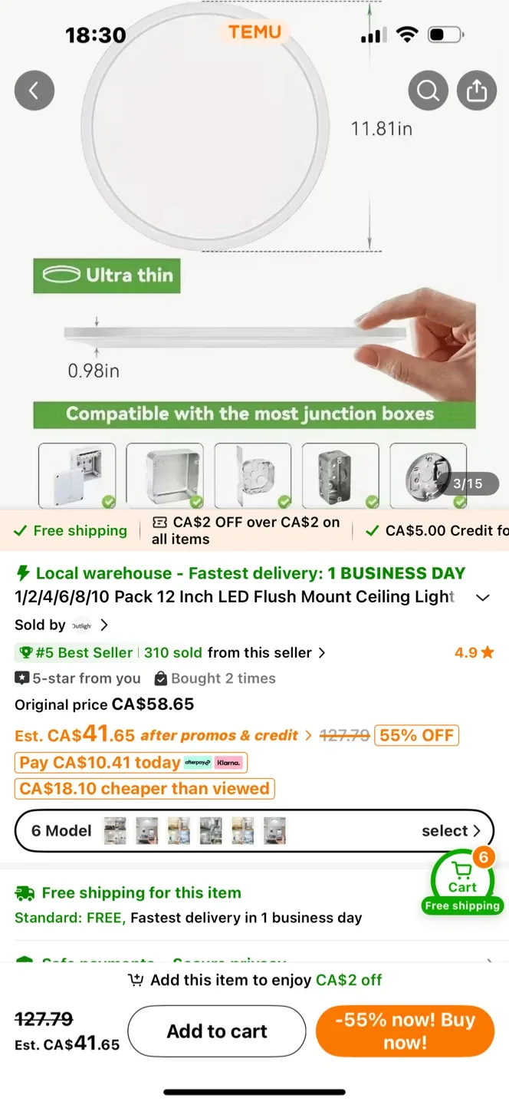Tap the green checkmark on the square metal box

196,502
